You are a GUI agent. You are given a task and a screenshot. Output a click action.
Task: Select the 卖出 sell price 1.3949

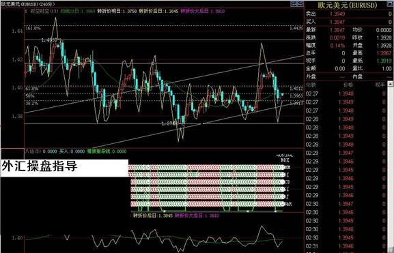[337, 14]
